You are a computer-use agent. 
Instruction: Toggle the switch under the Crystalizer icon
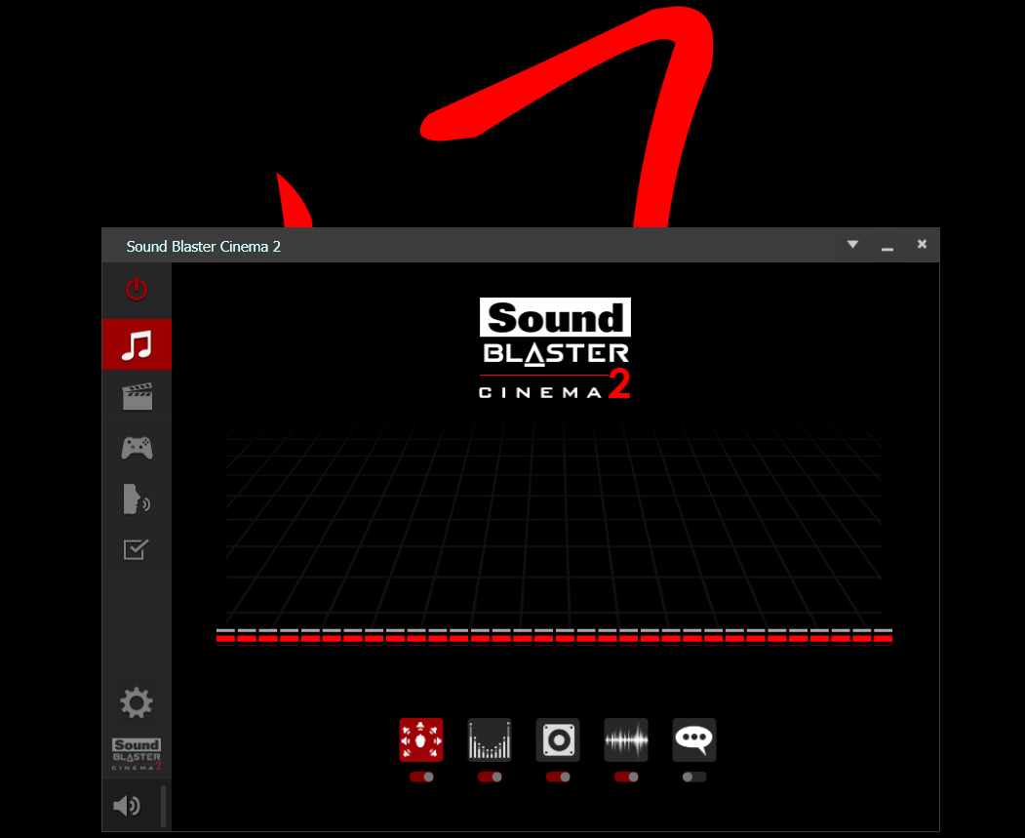[x=490, y=778]
